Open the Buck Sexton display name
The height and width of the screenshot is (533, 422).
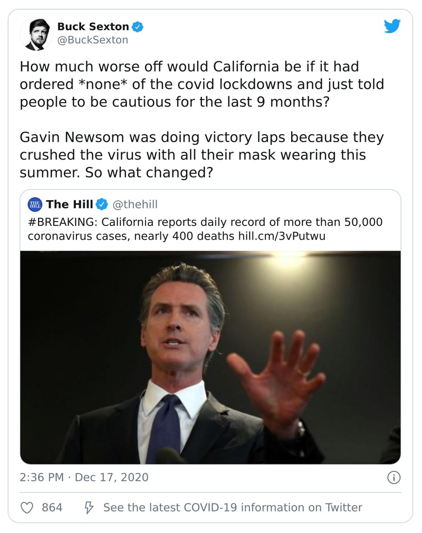(x=93, y=26)
